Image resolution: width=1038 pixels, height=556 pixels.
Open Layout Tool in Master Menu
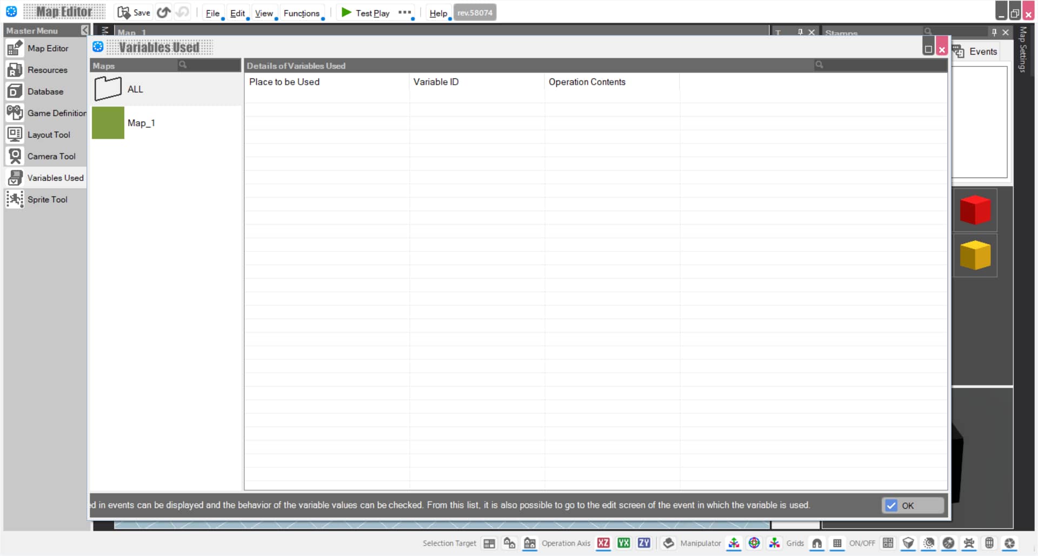tap(45, 135)
